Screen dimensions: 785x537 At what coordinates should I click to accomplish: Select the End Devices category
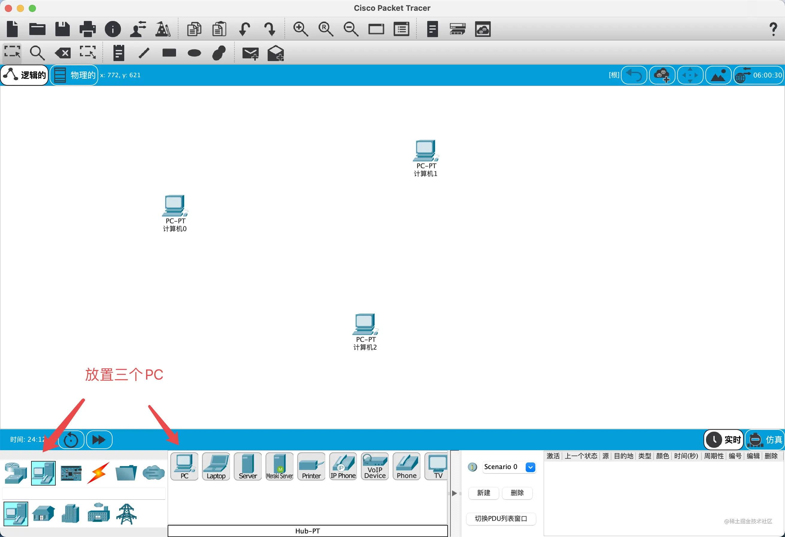pos(43,473)
